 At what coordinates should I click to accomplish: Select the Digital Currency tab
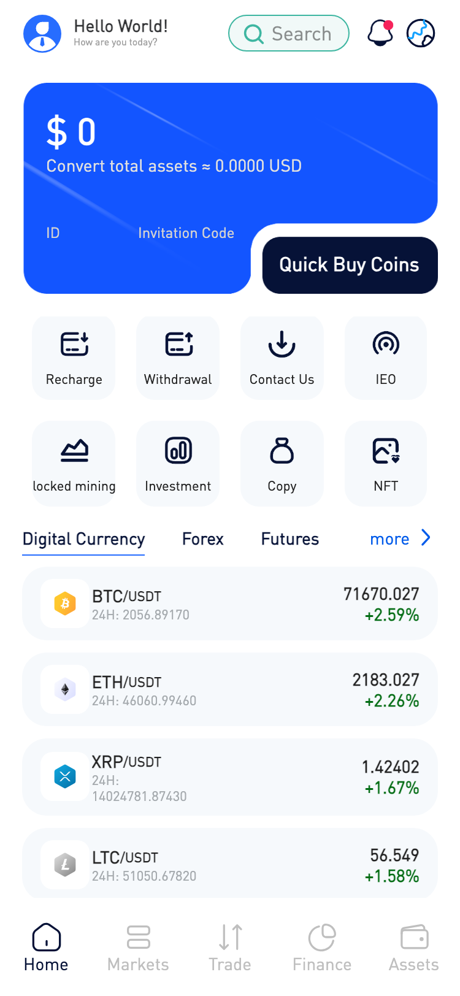(84, 539)
